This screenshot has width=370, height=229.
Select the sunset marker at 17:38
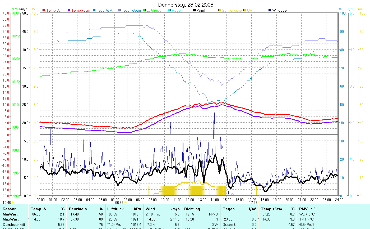click(259, 202)
